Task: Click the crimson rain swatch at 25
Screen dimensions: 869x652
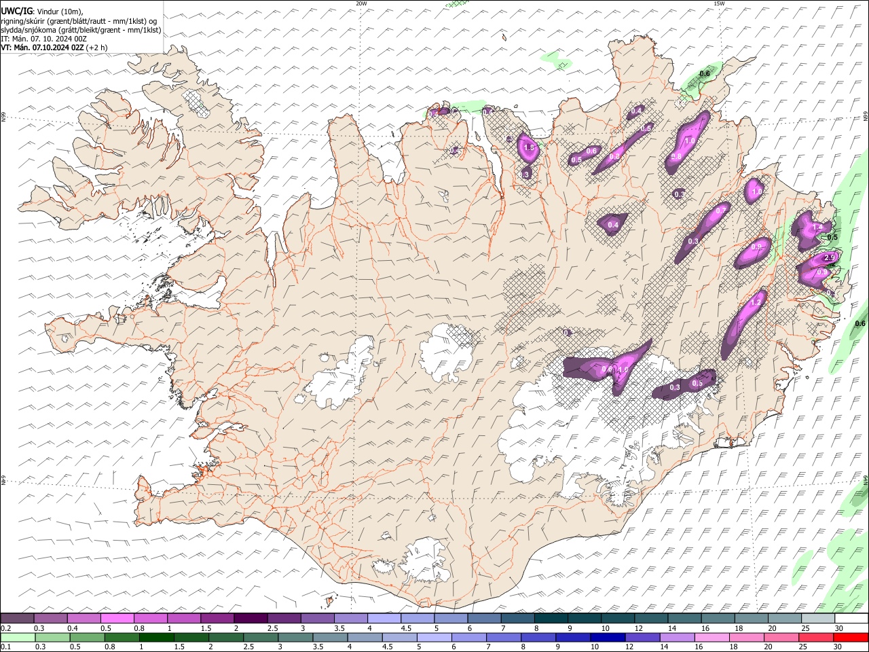Action: 815,637
